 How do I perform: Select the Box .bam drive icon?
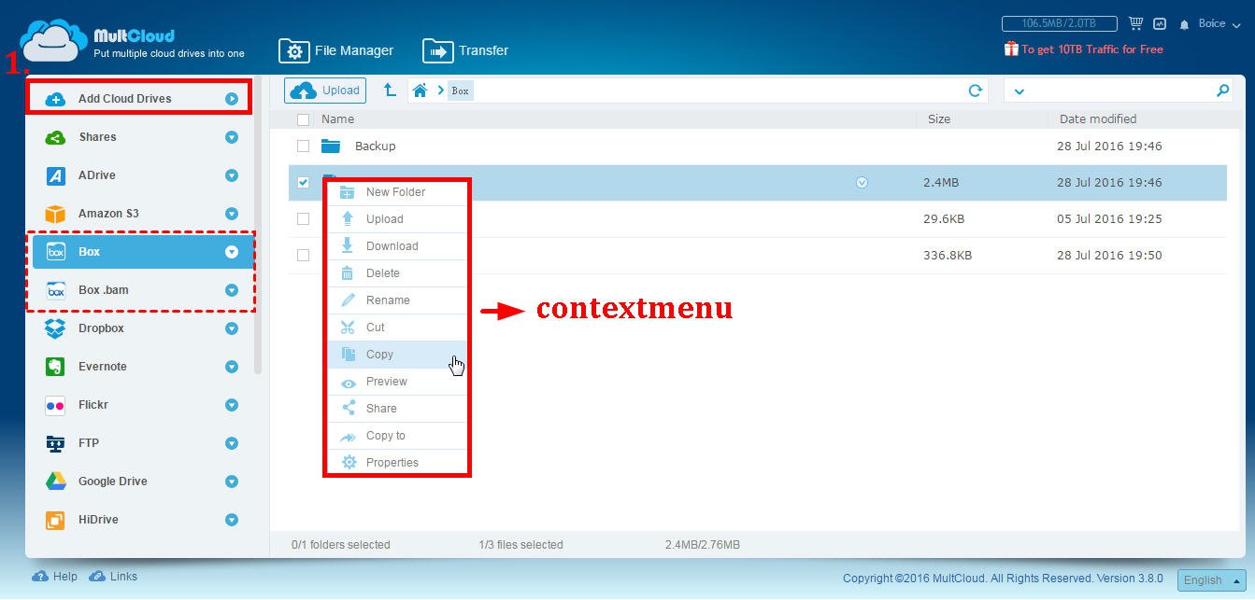[x=55, y=290]
